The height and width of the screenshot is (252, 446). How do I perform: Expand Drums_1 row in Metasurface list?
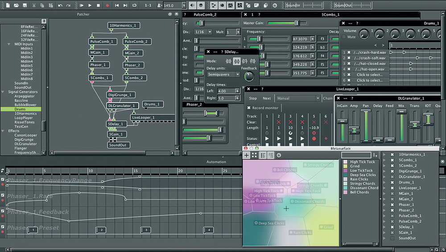point(384,182)
